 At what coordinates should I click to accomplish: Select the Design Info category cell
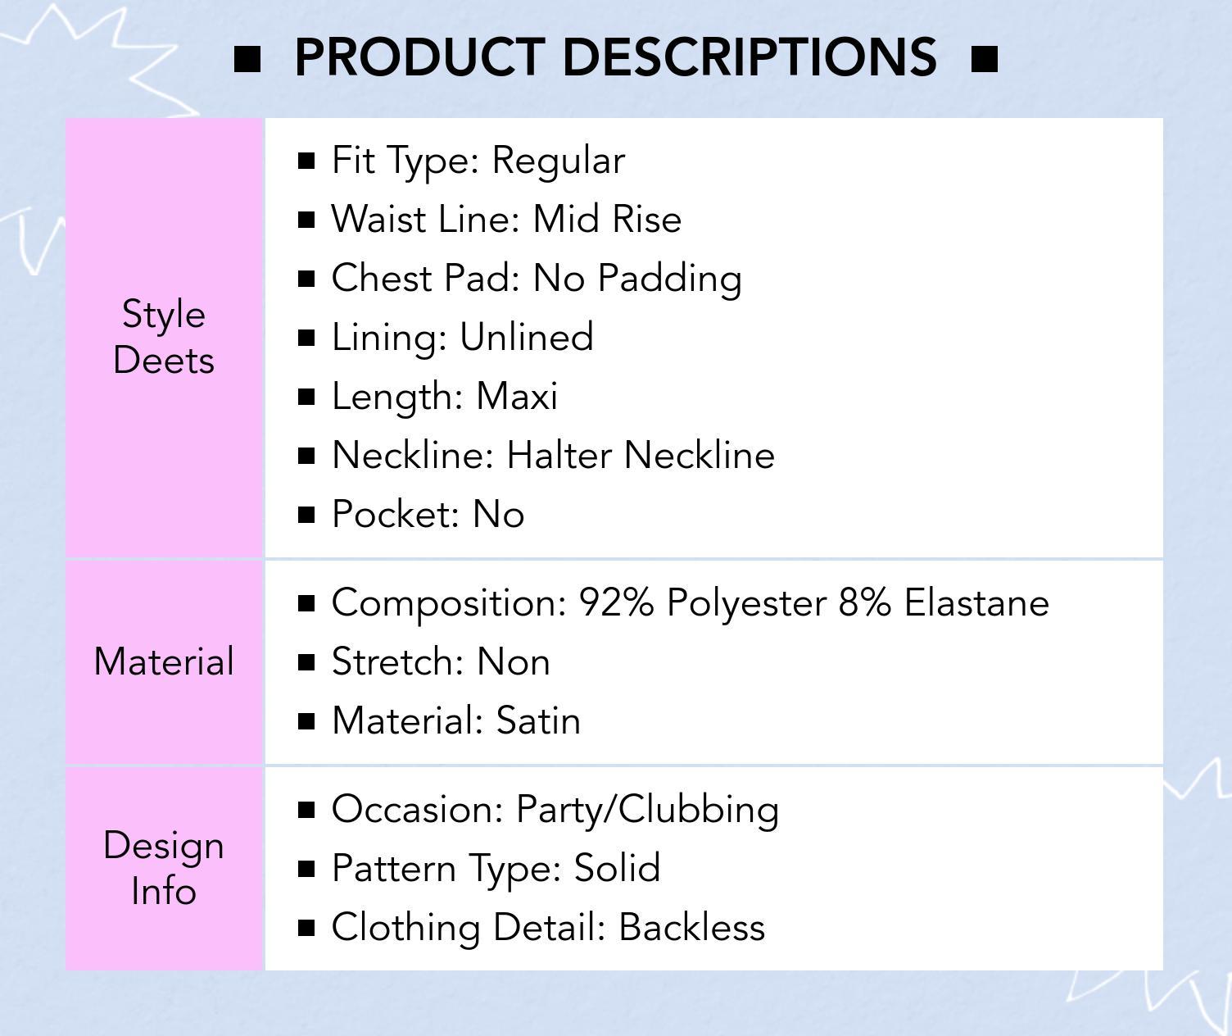click(164, 869)
